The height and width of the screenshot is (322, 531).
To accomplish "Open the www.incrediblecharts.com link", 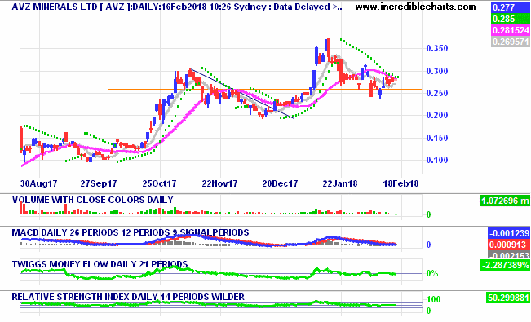I will coord(415,7).
